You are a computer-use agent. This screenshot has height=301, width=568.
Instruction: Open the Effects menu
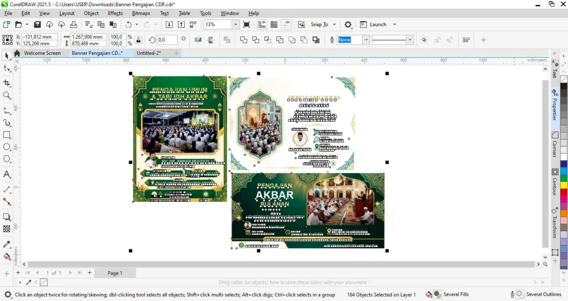(x=115, y=13)
